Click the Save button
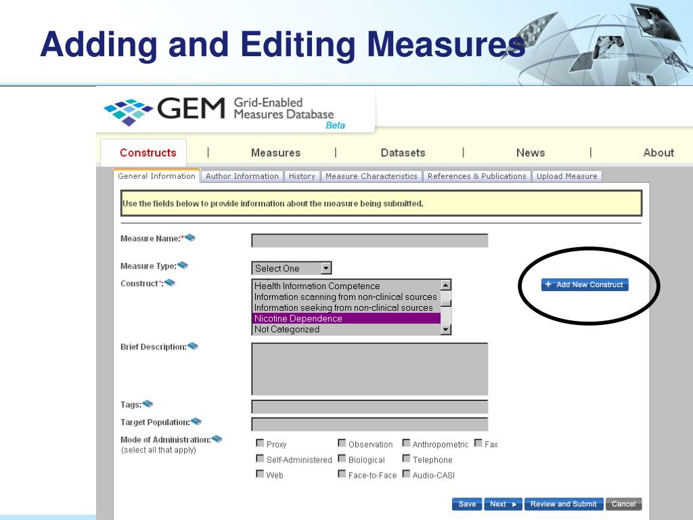Screen dimensions: 693x520 467,504
